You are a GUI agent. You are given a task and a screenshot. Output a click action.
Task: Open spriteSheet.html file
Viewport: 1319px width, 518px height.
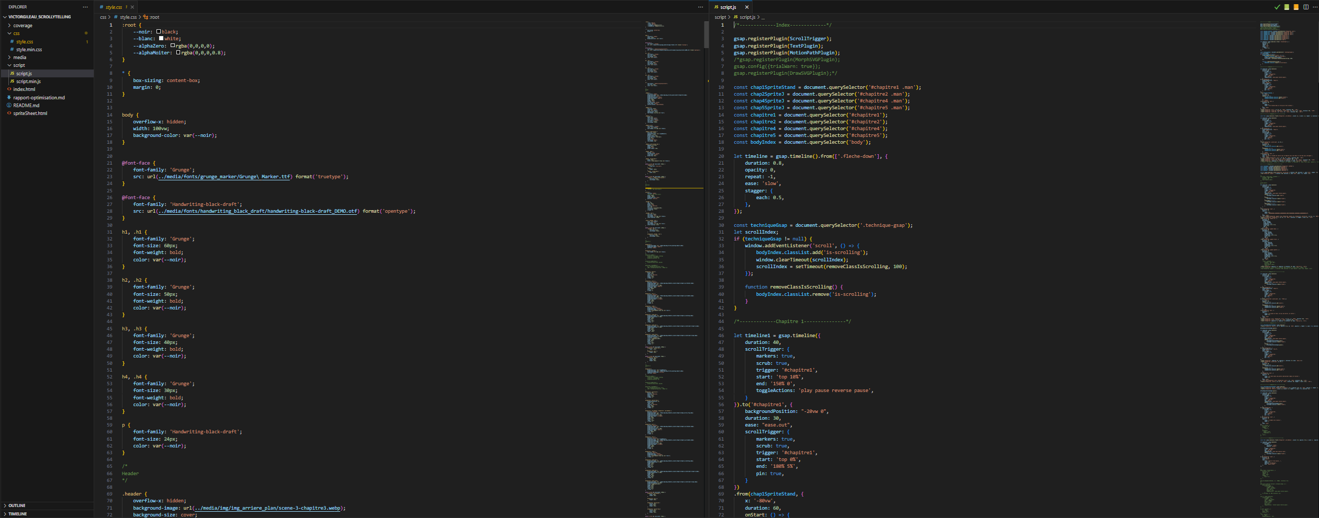coord(47,113)
